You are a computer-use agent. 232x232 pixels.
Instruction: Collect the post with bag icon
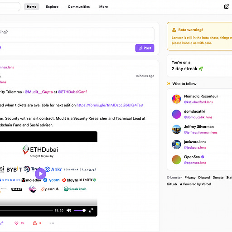pos(35,223)
